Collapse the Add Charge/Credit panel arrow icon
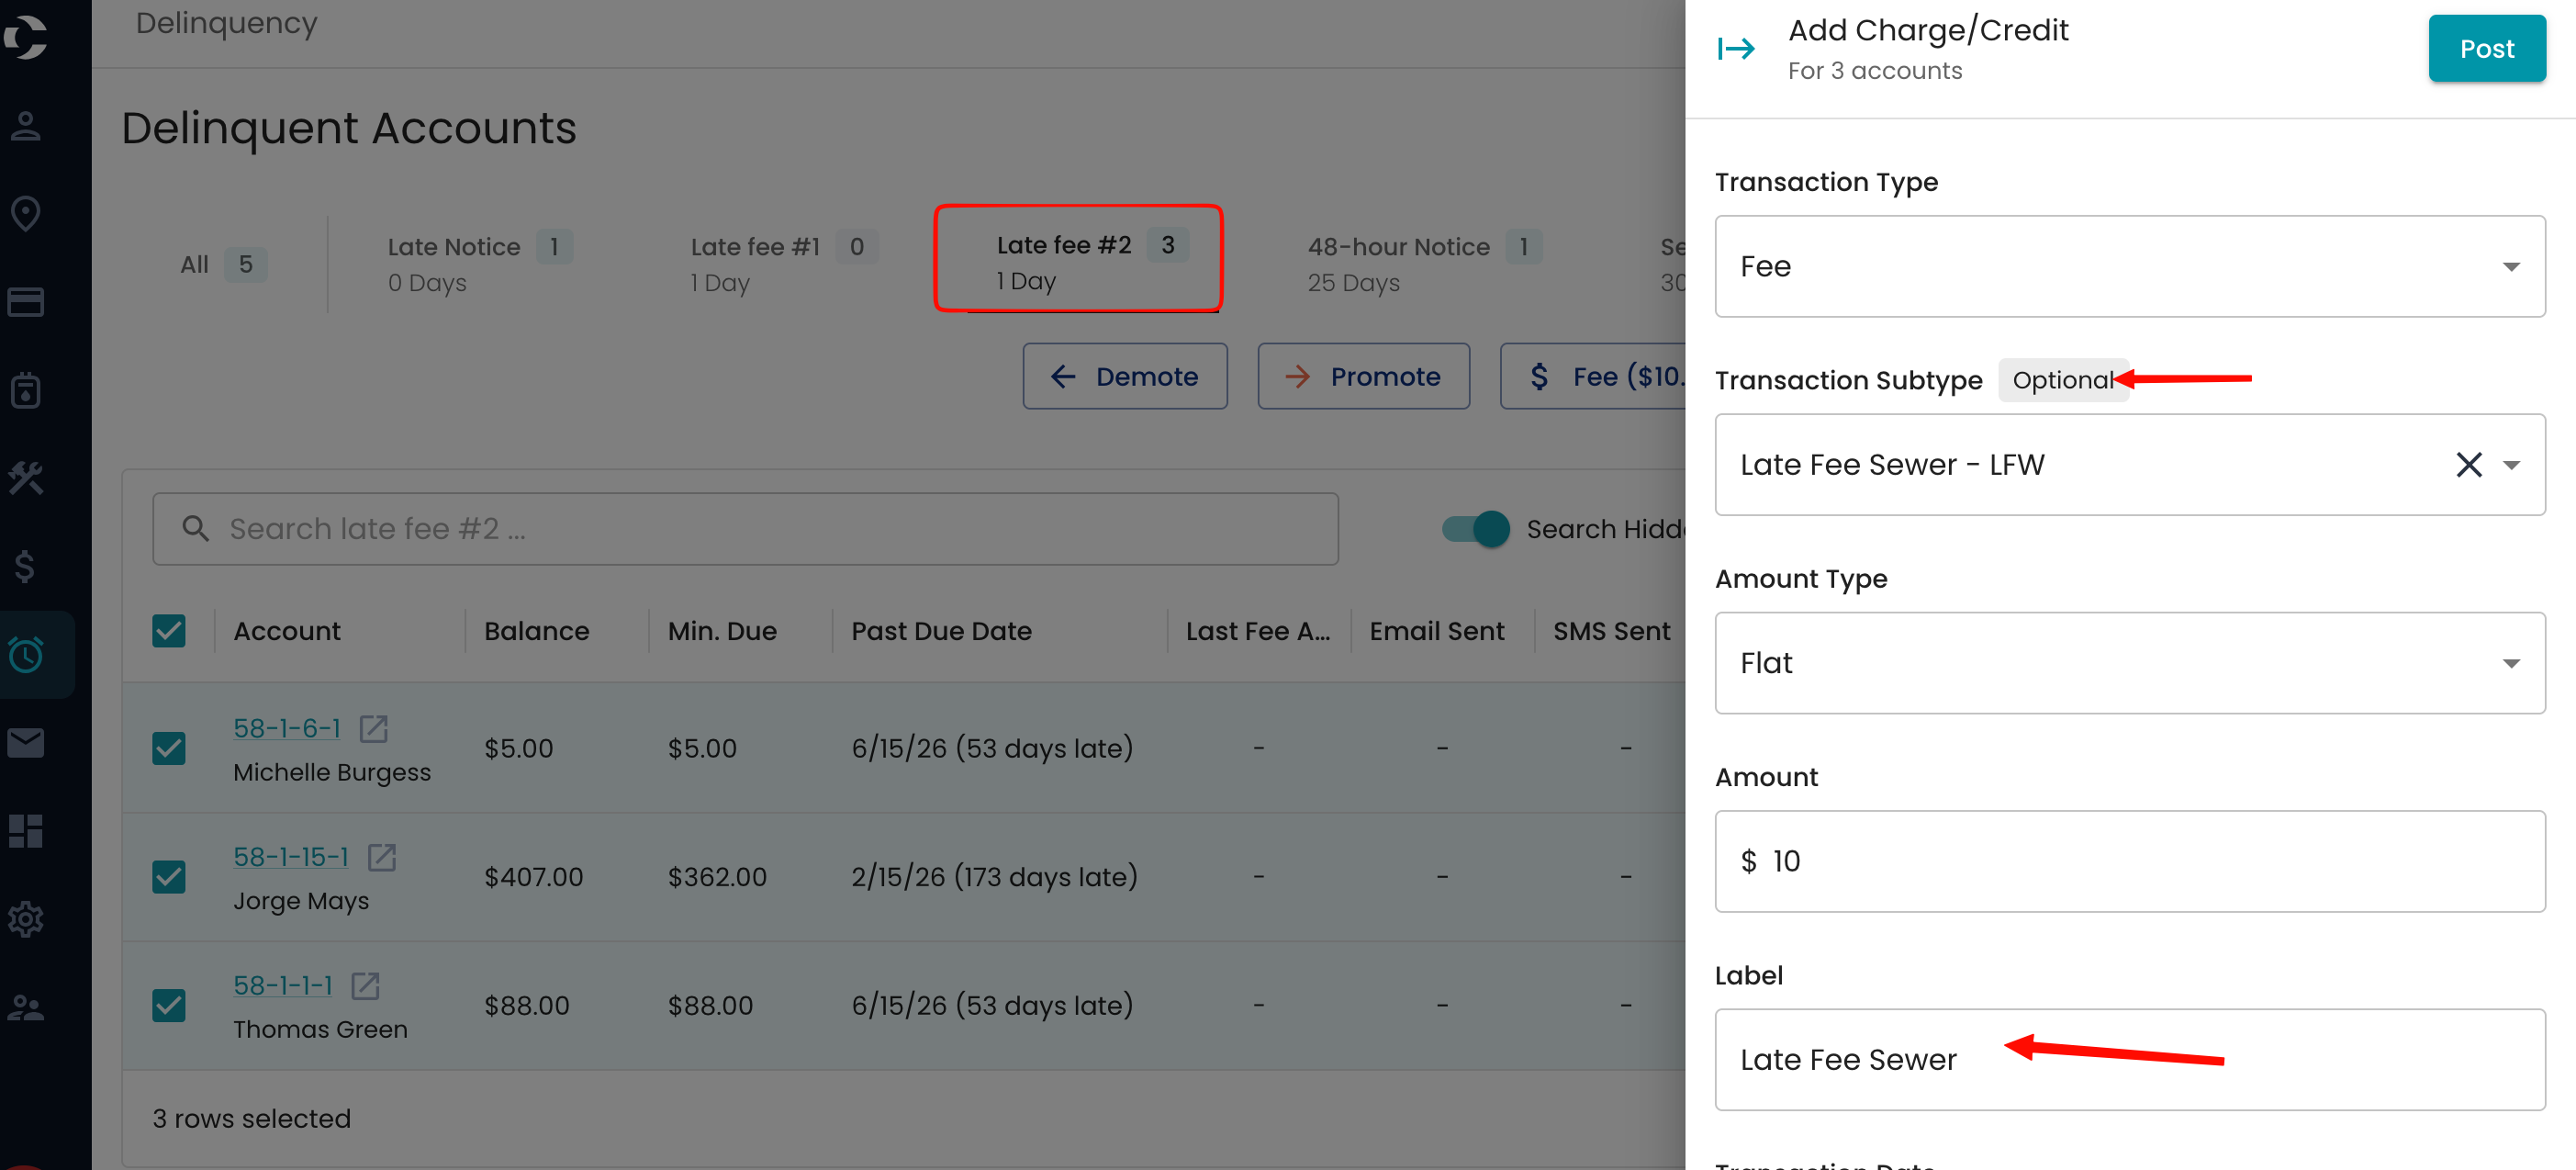This screenshot has width=2576, height=1170. 1736,48
